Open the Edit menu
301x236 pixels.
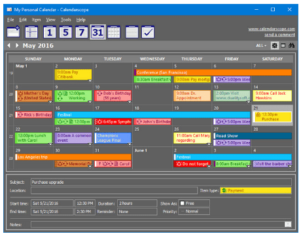23,20
